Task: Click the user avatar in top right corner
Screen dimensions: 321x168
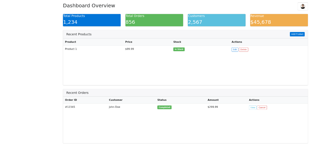Action: tap(303, 6)
